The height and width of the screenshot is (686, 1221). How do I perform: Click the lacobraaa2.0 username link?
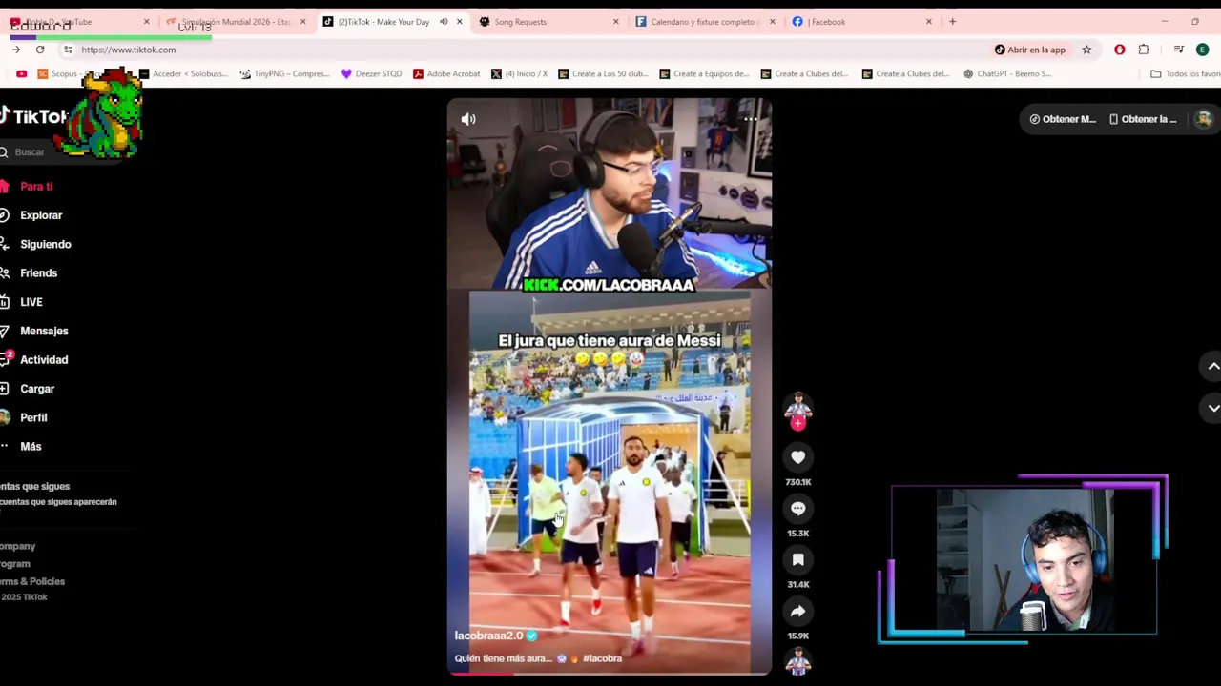coord(488,636)
